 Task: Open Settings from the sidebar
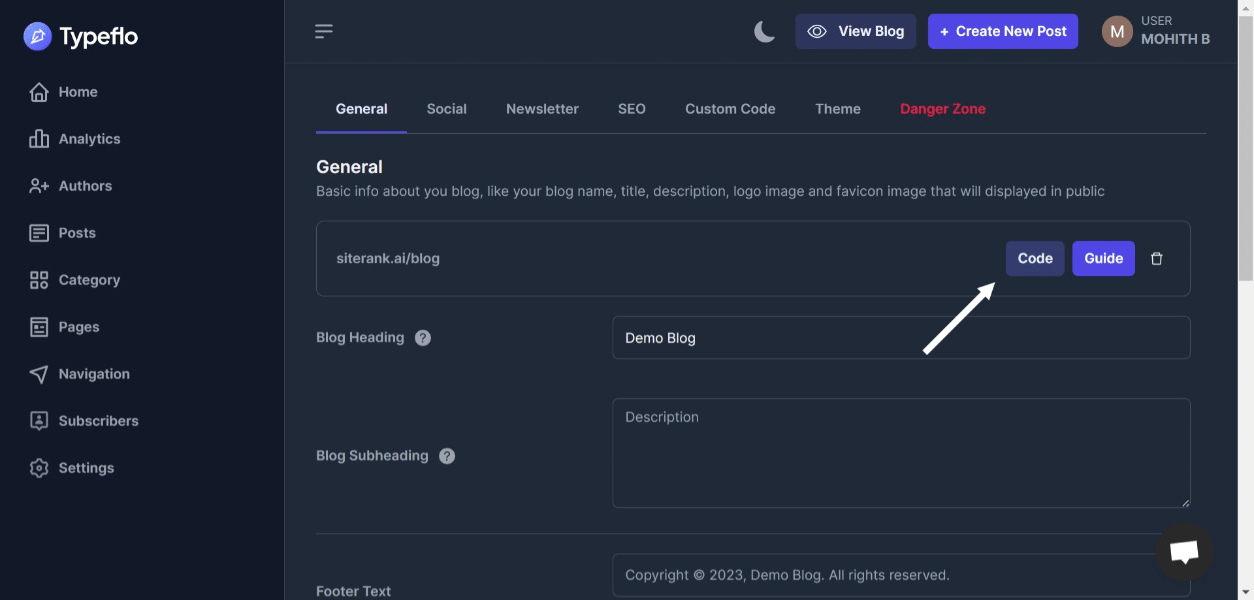click(87, 467)
